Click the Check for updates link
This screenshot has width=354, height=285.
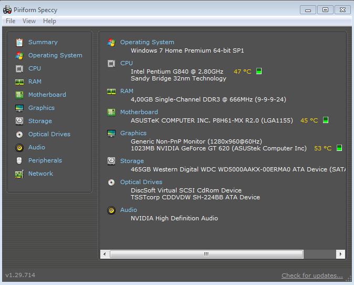pos(312,276)
